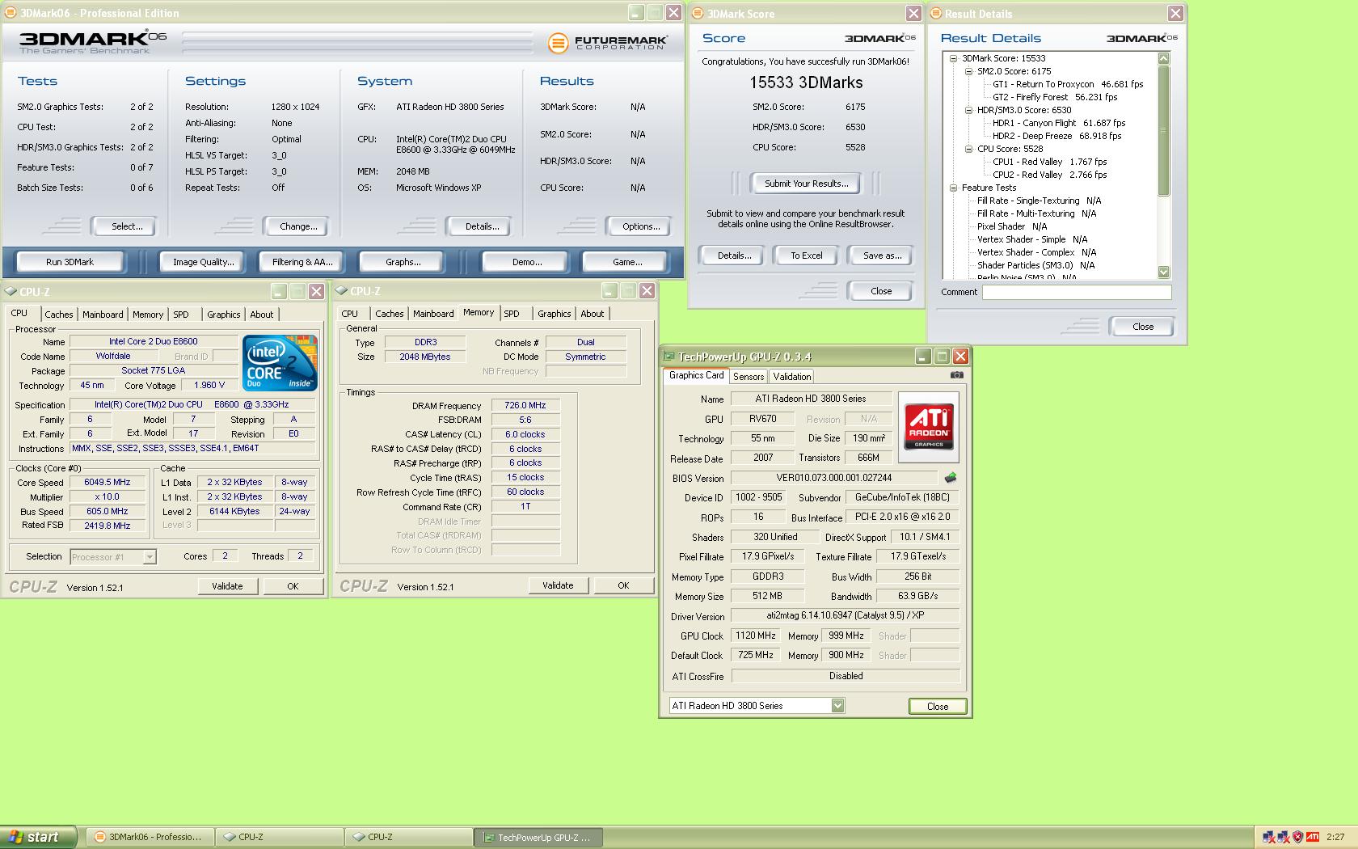Viewport: 1358px width, 849px height.
Task: Click DRAM Frequency 726.0 MHz value
Action: click(525, 405)
